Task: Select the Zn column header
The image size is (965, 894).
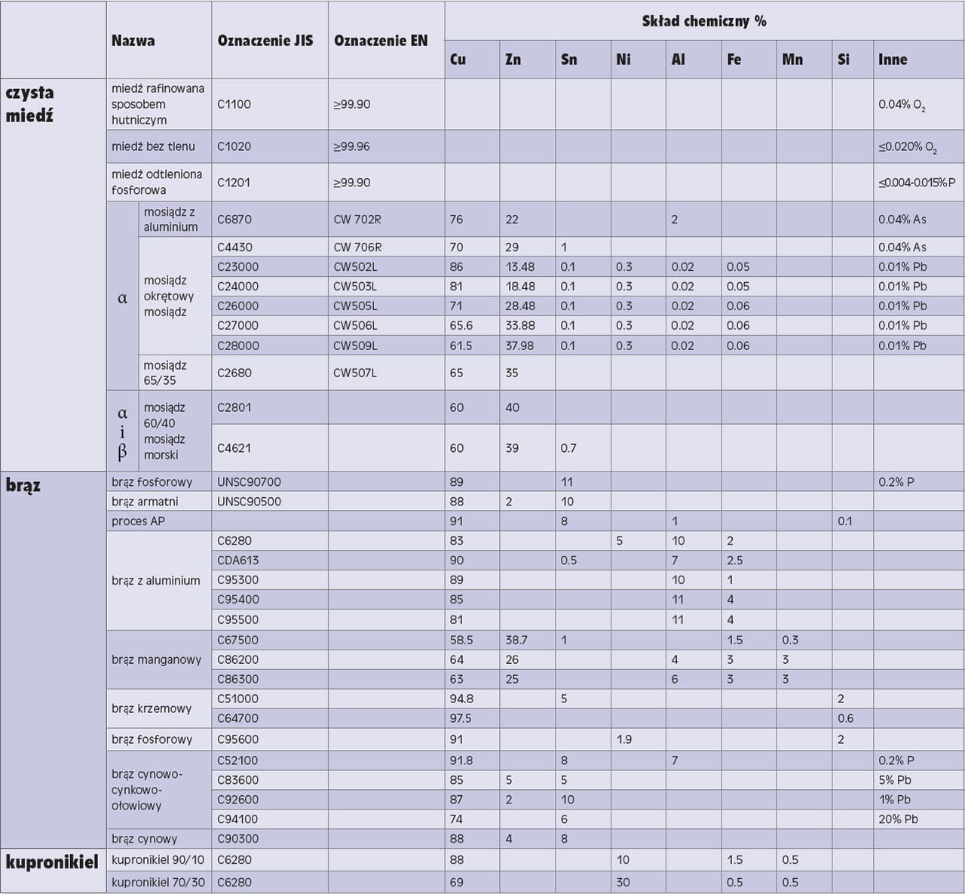Action: 513,60
